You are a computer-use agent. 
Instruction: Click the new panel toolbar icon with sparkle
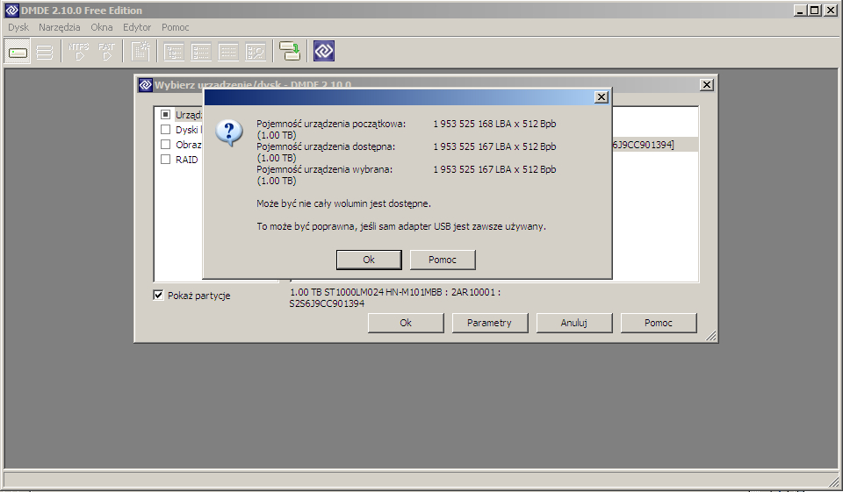140,52
